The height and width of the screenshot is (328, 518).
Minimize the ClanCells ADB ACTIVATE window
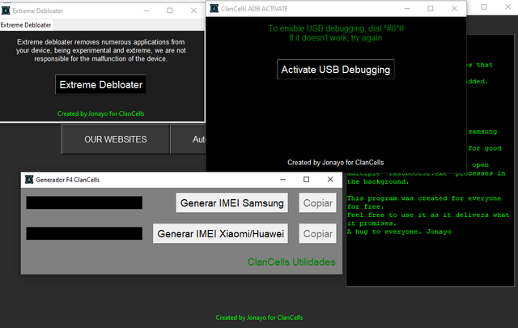click(407, 8)
